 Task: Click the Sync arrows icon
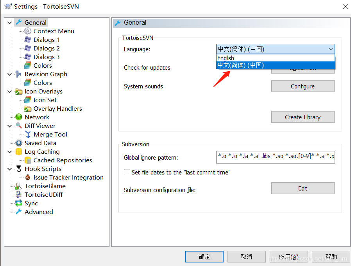point(19,203)
